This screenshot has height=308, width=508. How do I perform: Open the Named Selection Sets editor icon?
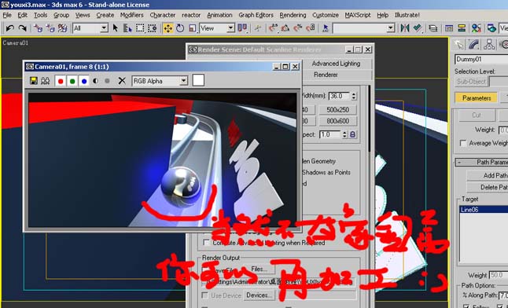[326, 28]
